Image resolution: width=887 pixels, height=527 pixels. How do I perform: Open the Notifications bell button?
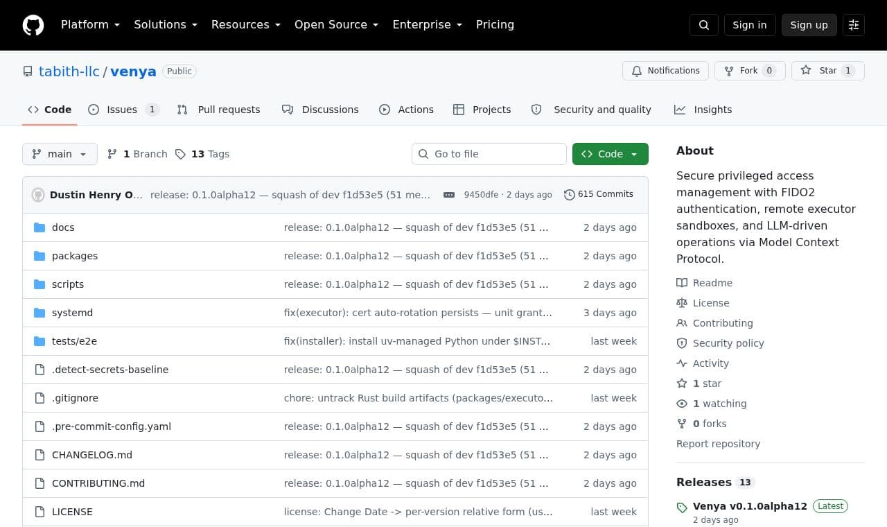(665, 71)
